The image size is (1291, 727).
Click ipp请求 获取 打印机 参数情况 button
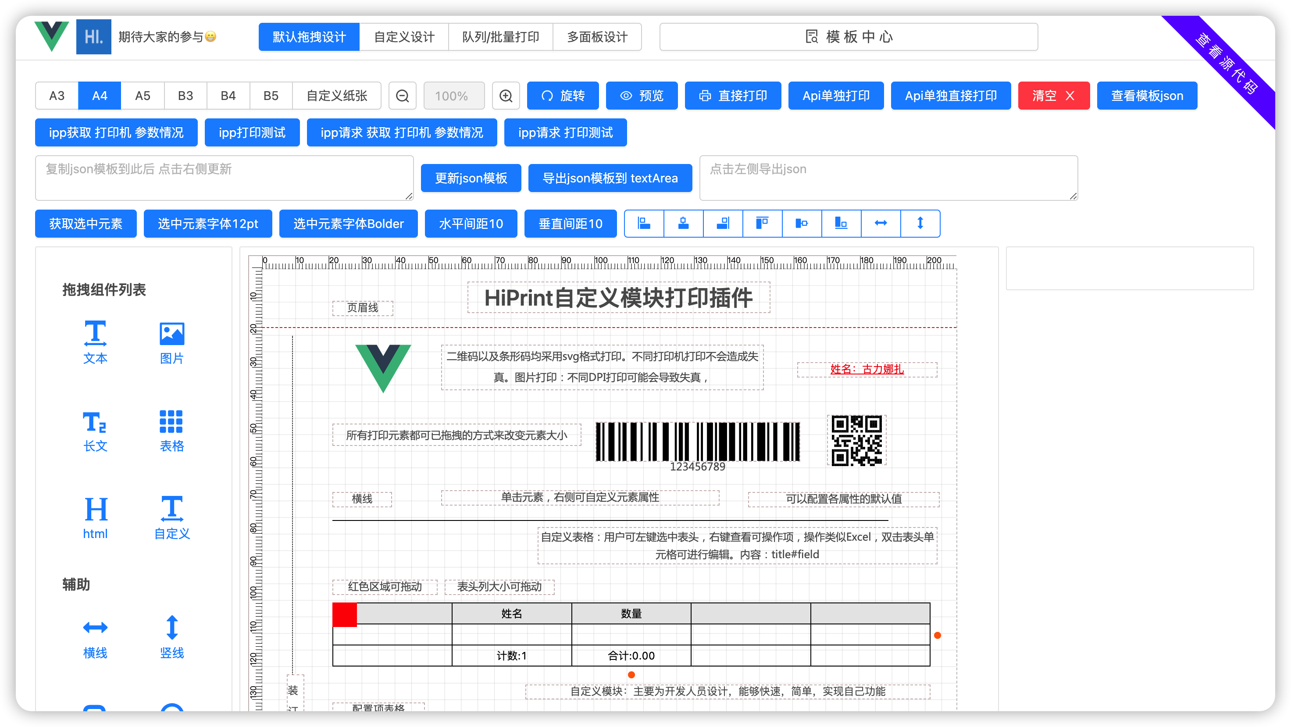(401, 132)
